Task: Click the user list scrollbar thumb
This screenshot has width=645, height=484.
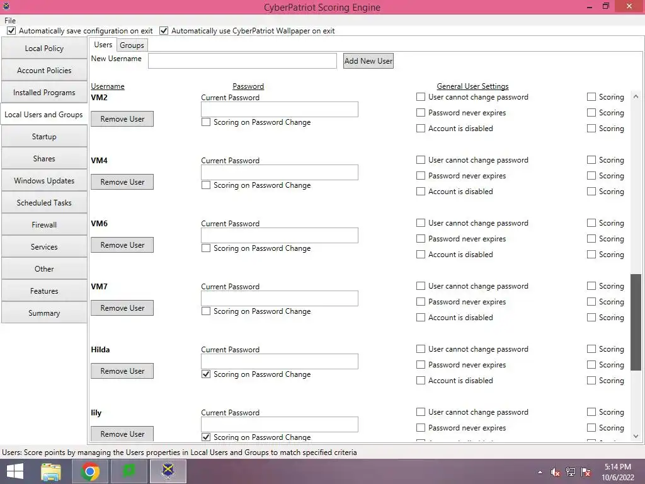Action: pyautogui.click(x=636, y=322)
